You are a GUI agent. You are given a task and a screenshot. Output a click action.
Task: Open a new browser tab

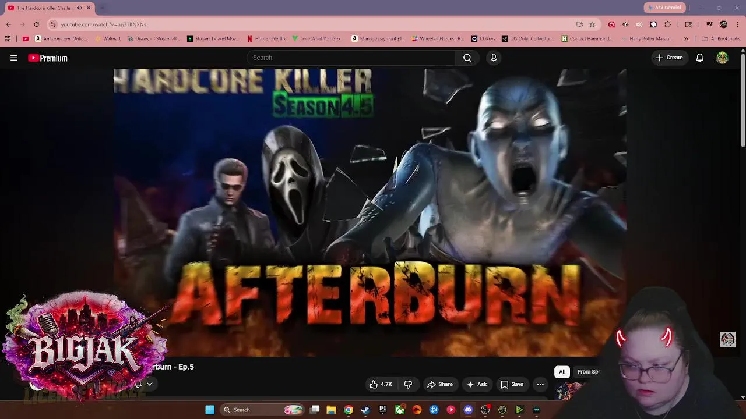pos(102,8)
